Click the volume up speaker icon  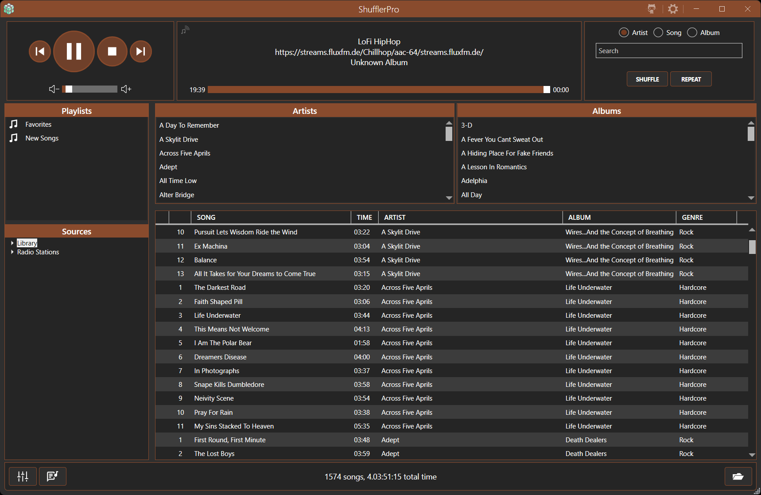126,89
